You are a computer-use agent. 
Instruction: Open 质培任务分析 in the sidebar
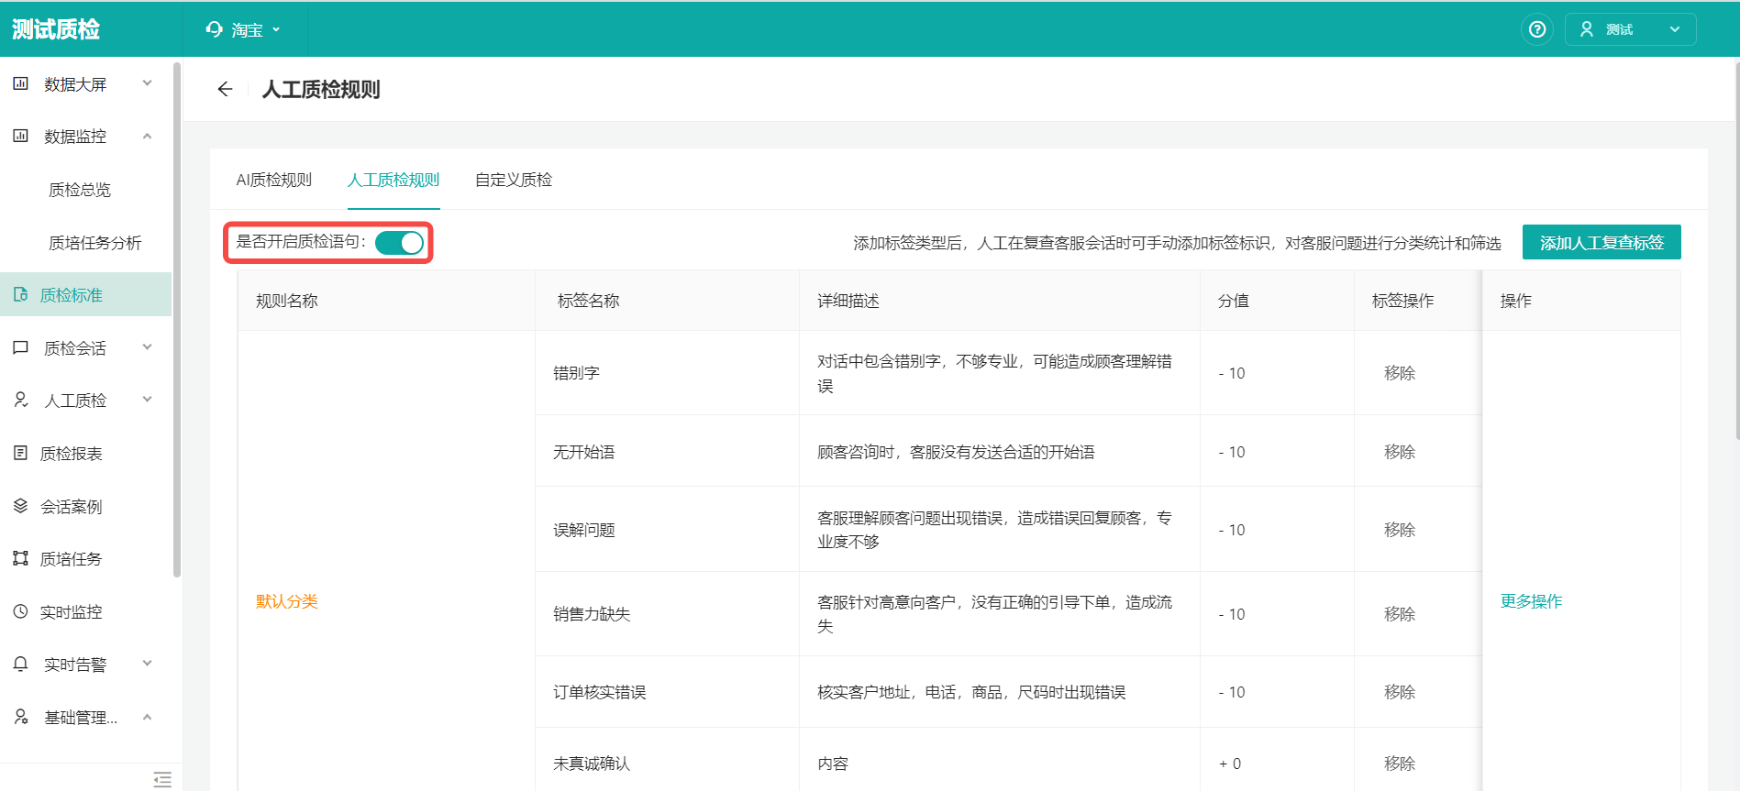95,243
